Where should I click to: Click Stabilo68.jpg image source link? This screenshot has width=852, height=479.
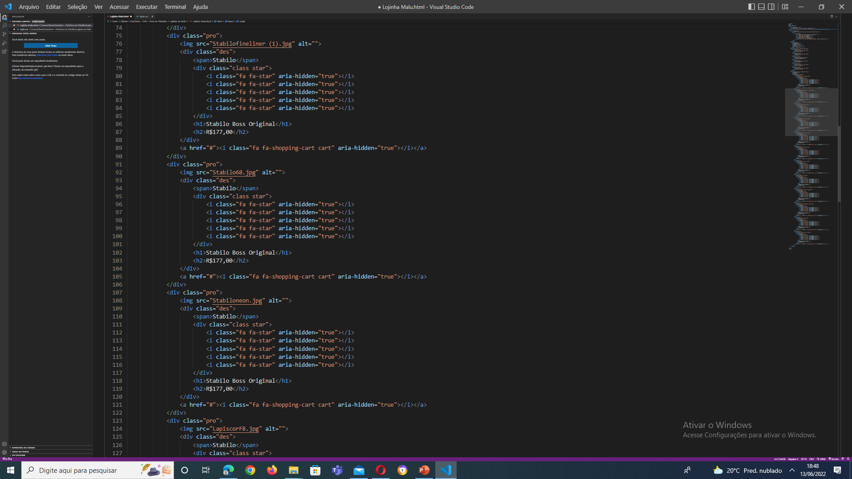pos(234,173)
